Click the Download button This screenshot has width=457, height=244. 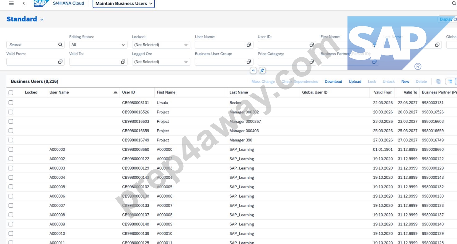tap(333, 82)
